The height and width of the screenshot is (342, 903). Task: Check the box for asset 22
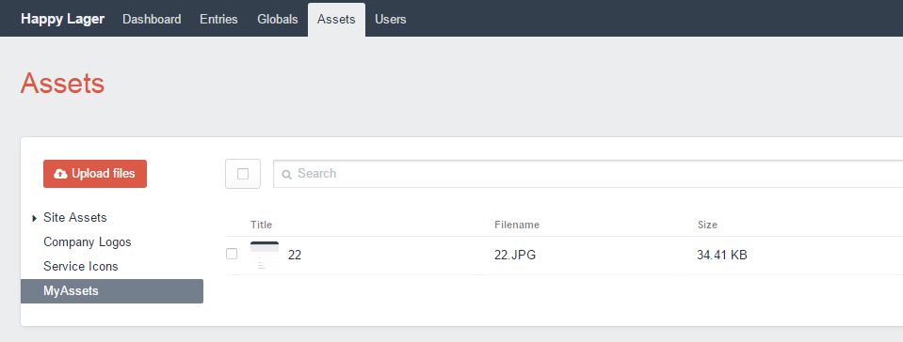(232, 254)
